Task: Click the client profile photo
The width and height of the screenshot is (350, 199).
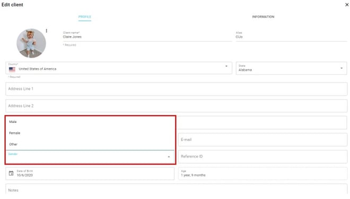Action: (31, 43)
